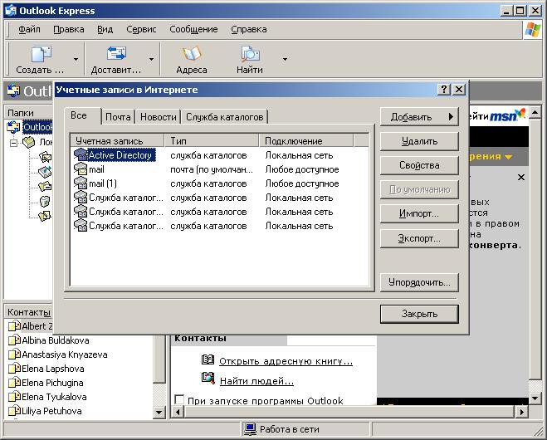Switch to the Почта tab
Viewport: 547px width, 440px height.
[x=118, y=117]
